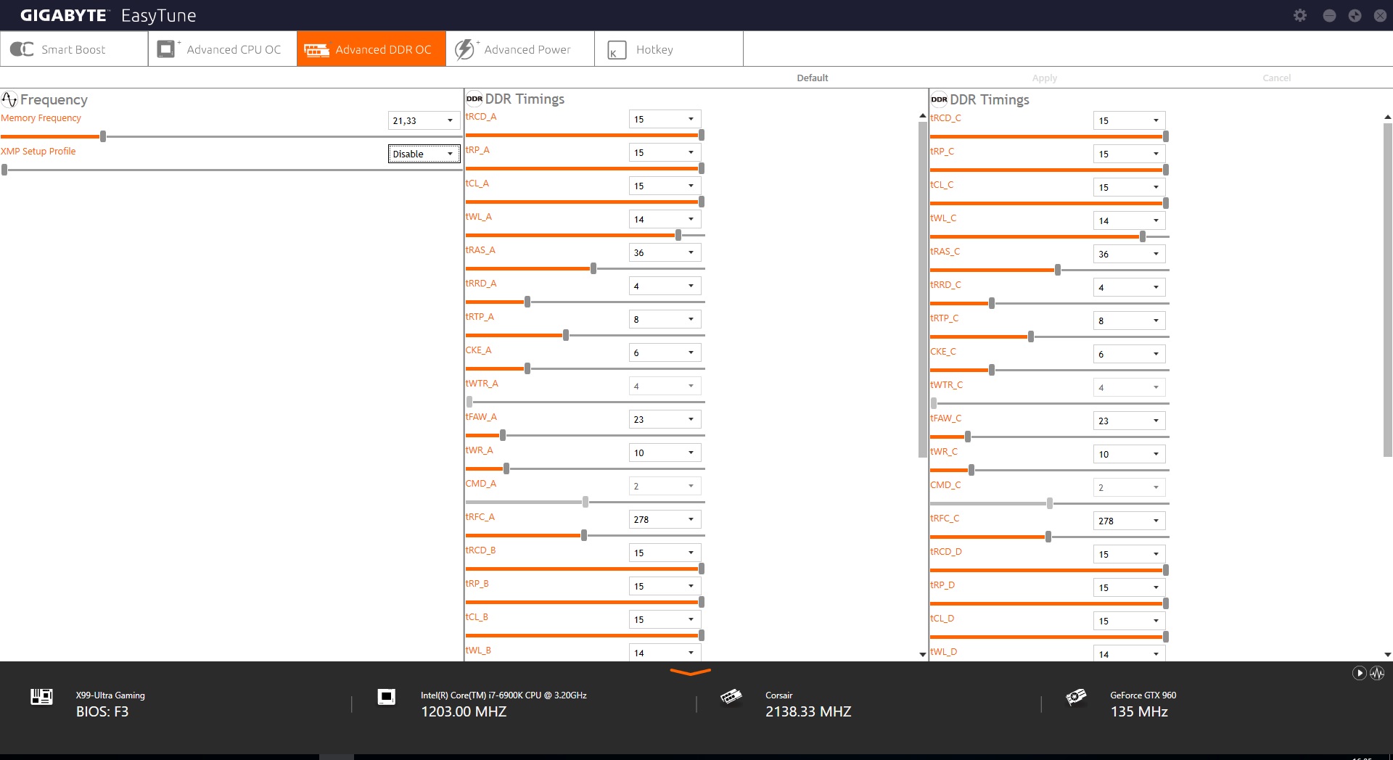Click the Memory Frequency slider handle

click(103, 136)
